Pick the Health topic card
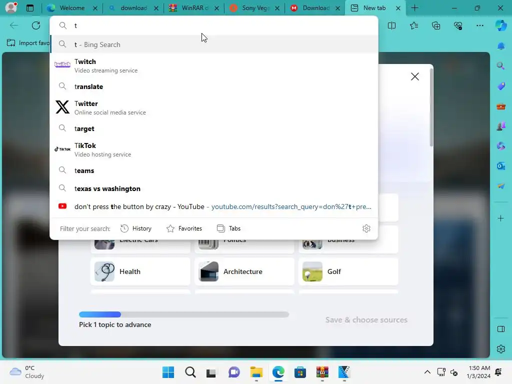Viewport: 512px width, 384px height. [140, 271]
